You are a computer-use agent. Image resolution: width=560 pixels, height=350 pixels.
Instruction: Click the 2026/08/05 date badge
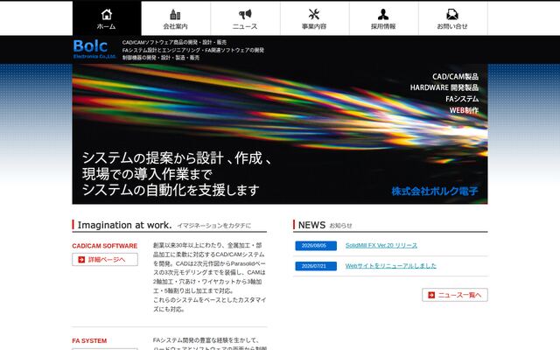(x=316, y=246)
